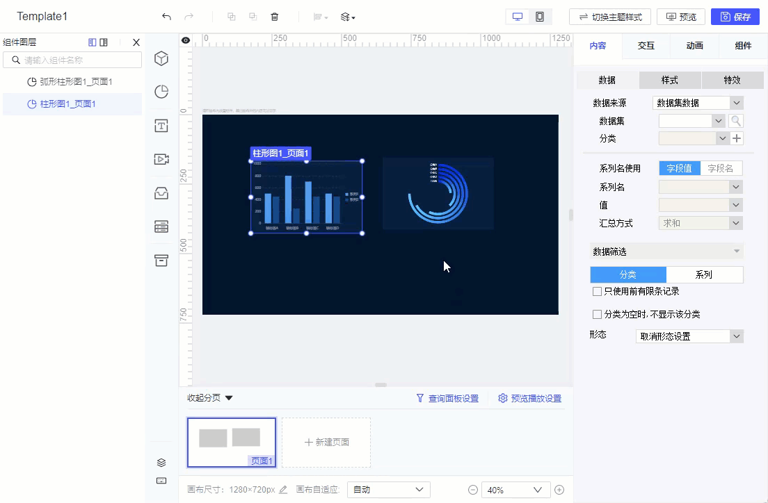
Task: Click the container component category icon
Action: (x=161, y=261)
